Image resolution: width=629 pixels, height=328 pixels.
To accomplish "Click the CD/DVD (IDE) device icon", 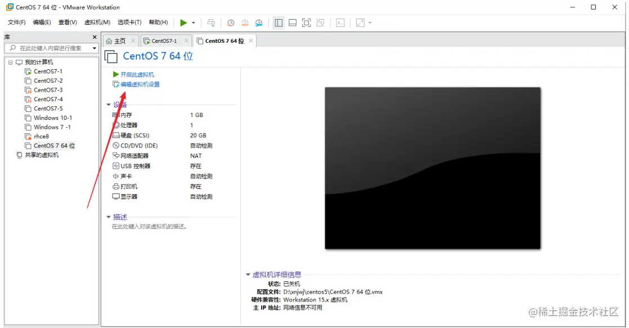I will pyautogui.click(x=116, y=146).
